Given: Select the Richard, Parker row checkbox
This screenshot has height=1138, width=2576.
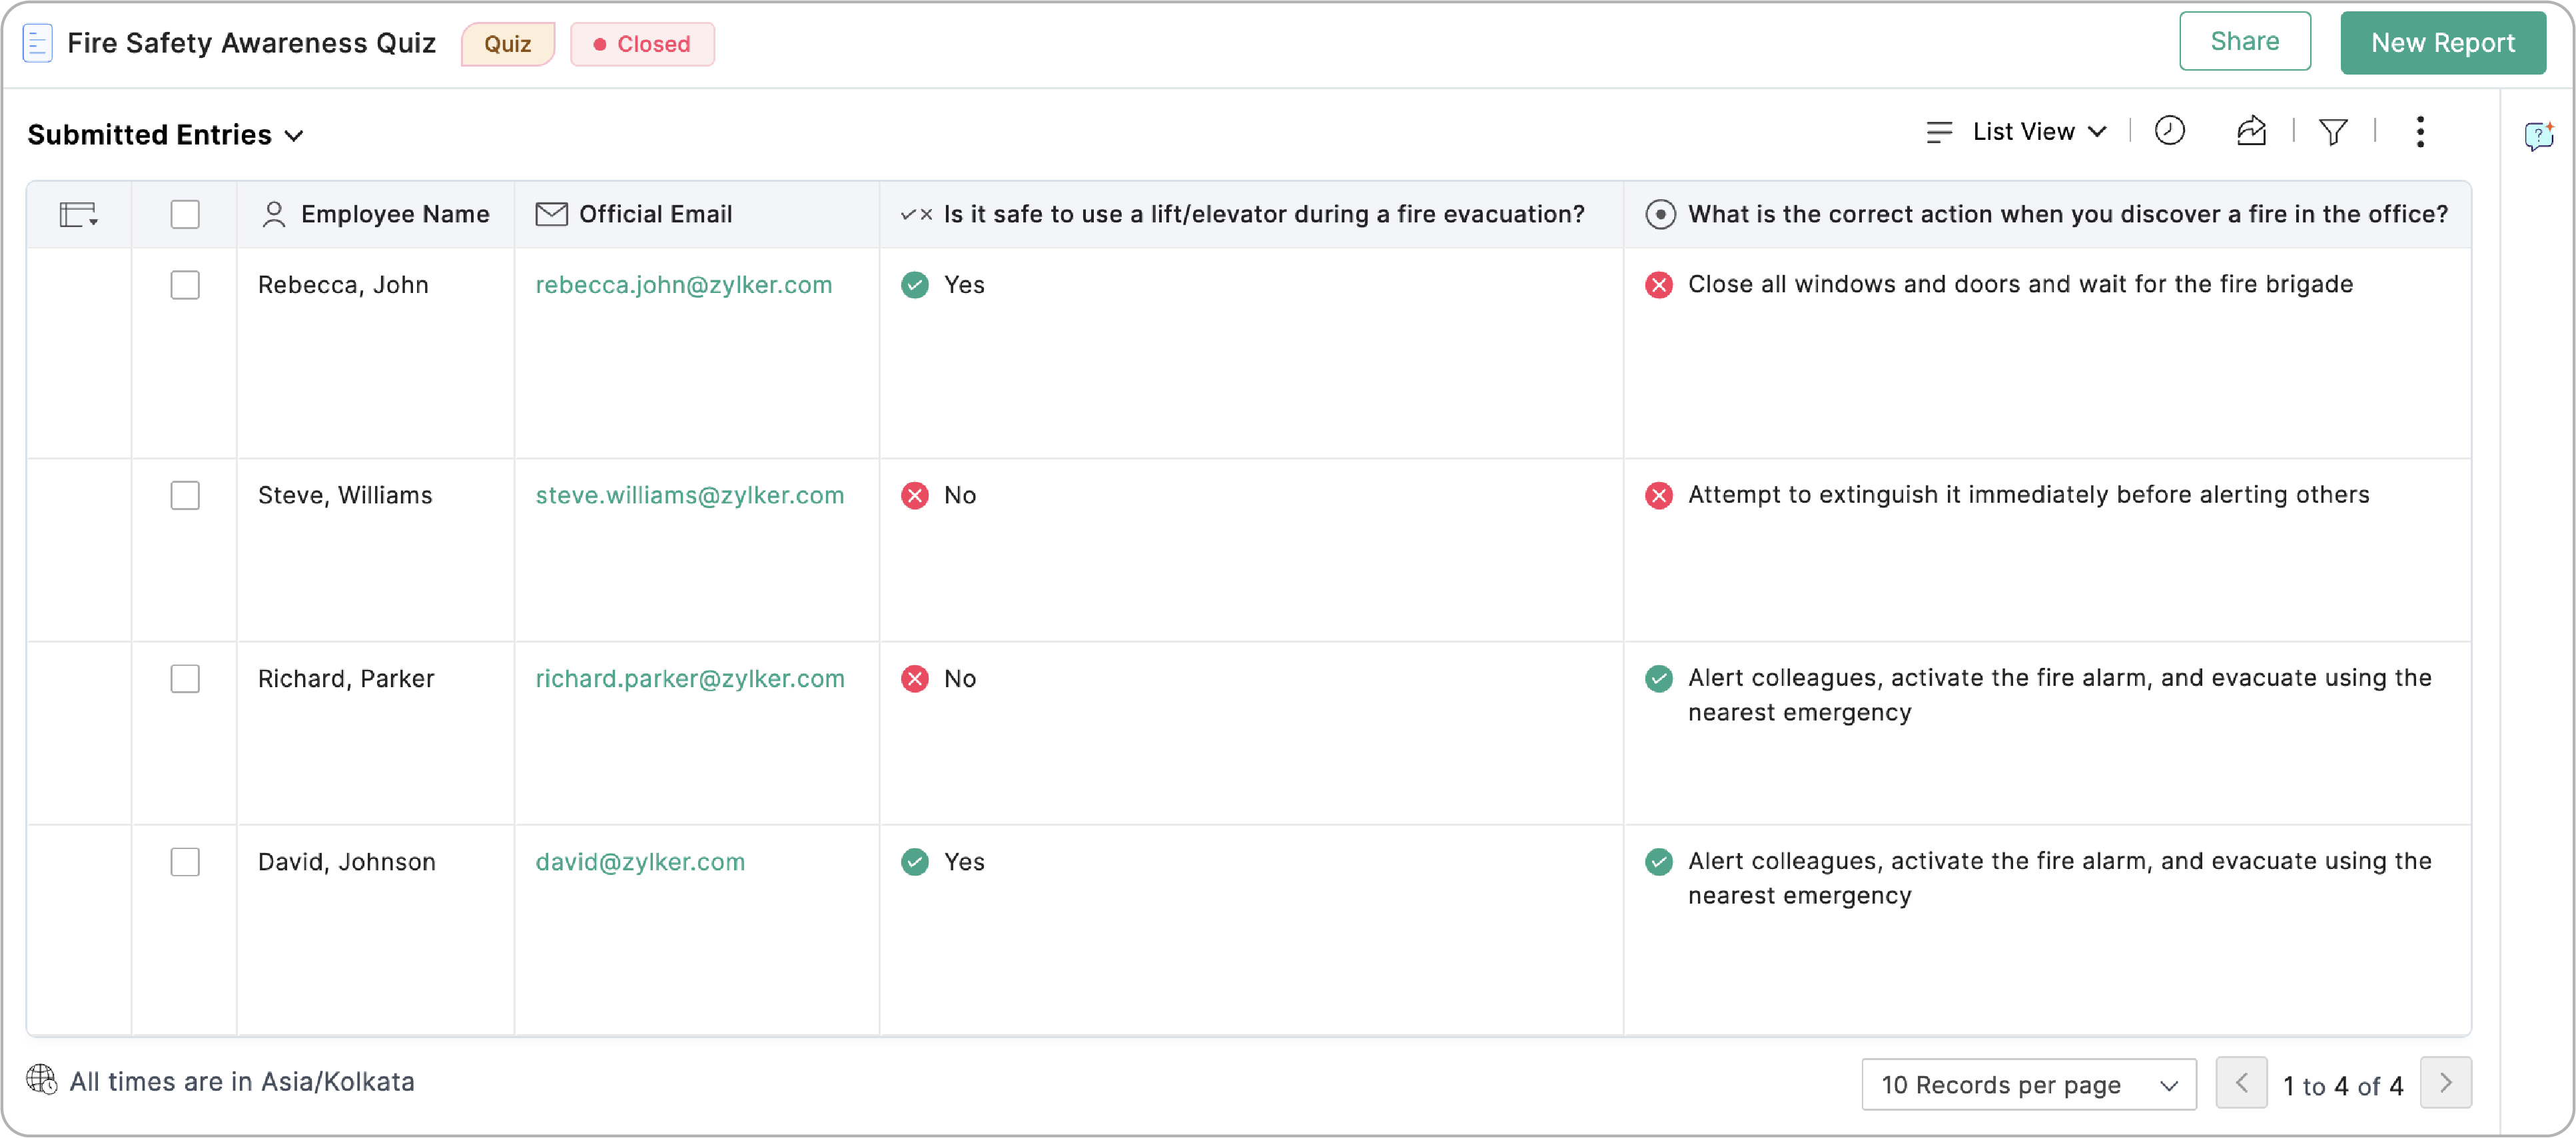Looking at the screenshot, I should pos(185,679).
